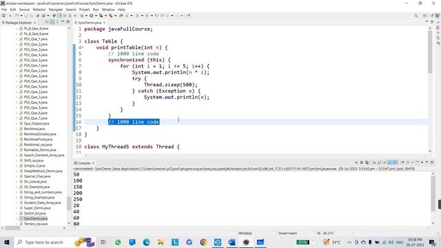Viewport: 441px width, 248px height.
Task: Click the Remove Launch X icon in Console
Action: click(362, 163)
